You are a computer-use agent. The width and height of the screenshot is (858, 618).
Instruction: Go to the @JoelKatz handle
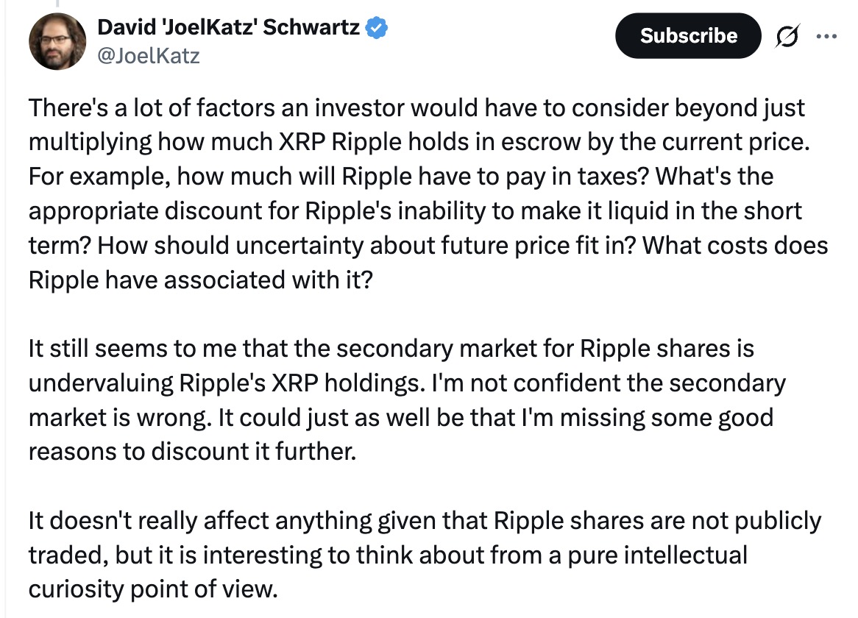(148, 56)
